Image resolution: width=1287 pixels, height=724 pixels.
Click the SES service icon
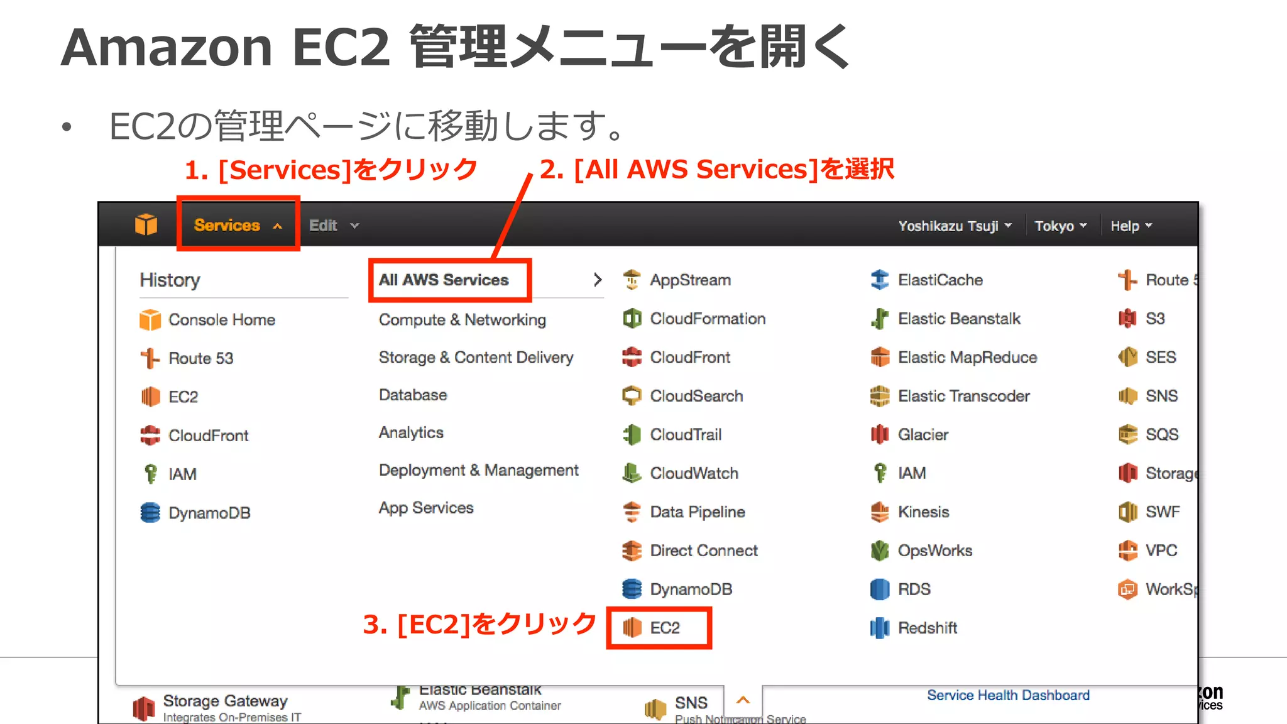click(x=1127, y=357)
